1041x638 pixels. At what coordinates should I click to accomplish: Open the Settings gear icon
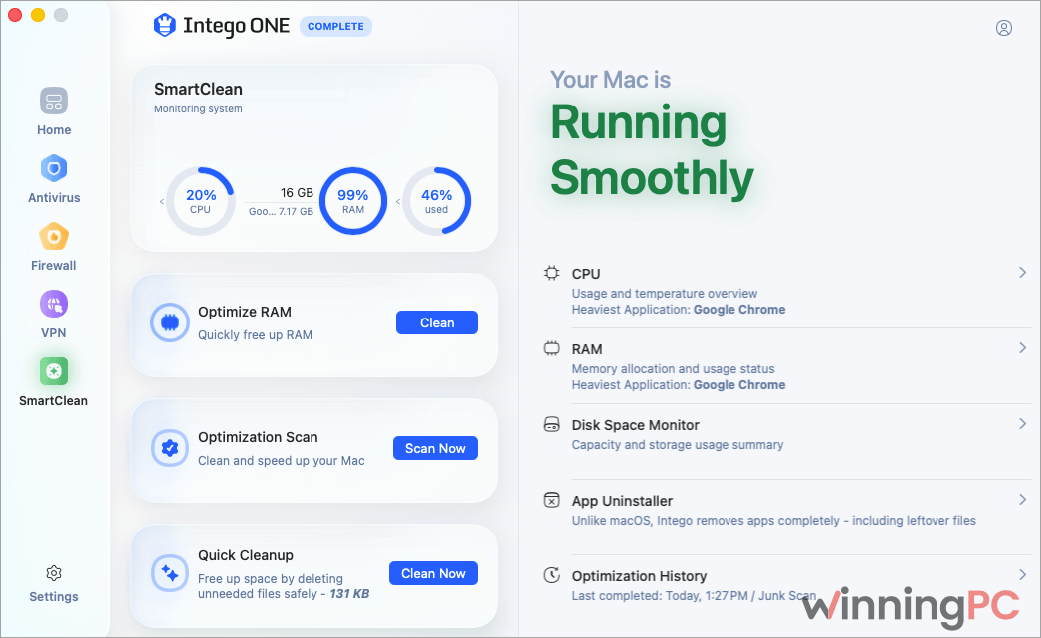point(54,573)
